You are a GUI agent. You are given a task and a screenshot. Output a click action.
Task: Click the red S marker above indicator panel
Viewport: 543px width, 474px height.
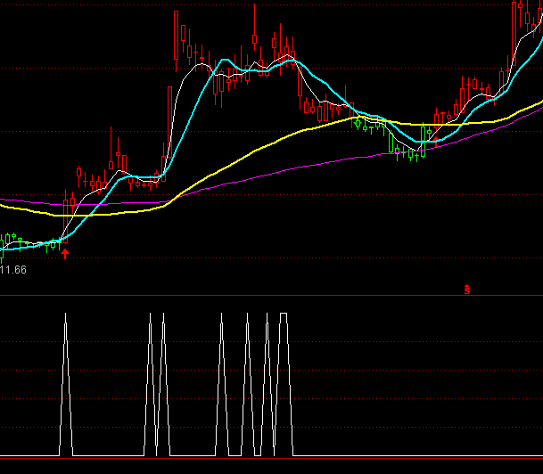click(466, 289)
